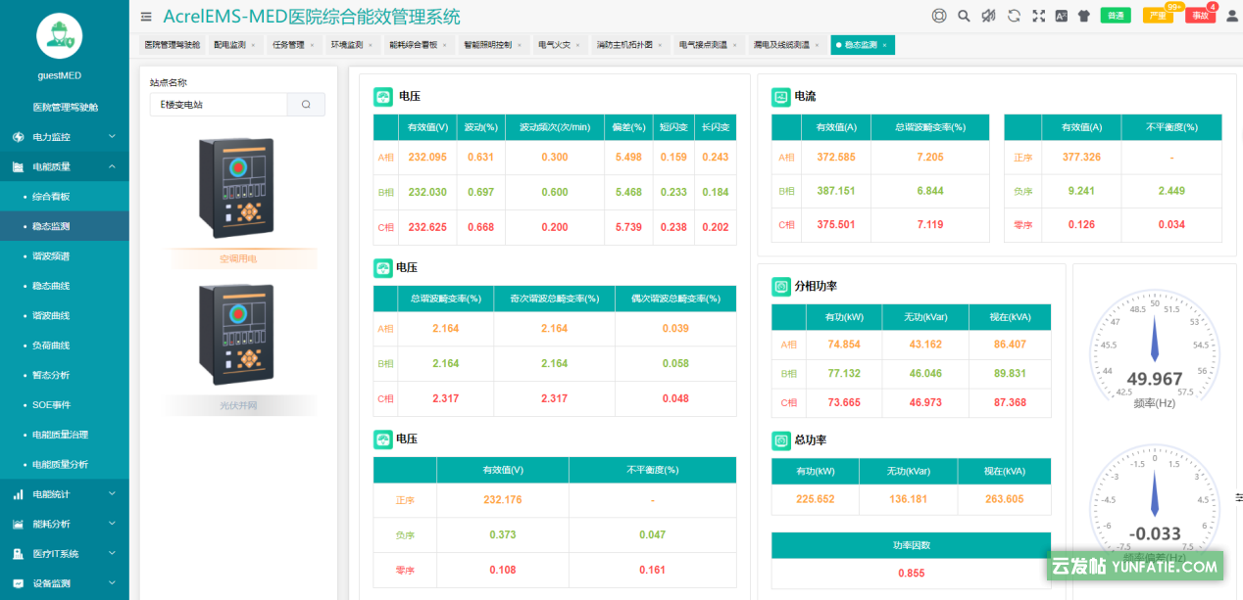Screen dimensions: 1243x600
Task: Select the 光伏并网 meter device image
Action: click(x=235, y=336)
